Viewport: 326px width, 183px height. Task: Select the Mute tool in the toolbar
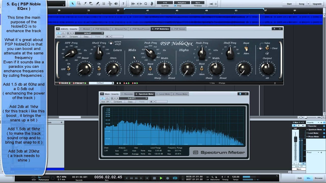tap(104, 4)
